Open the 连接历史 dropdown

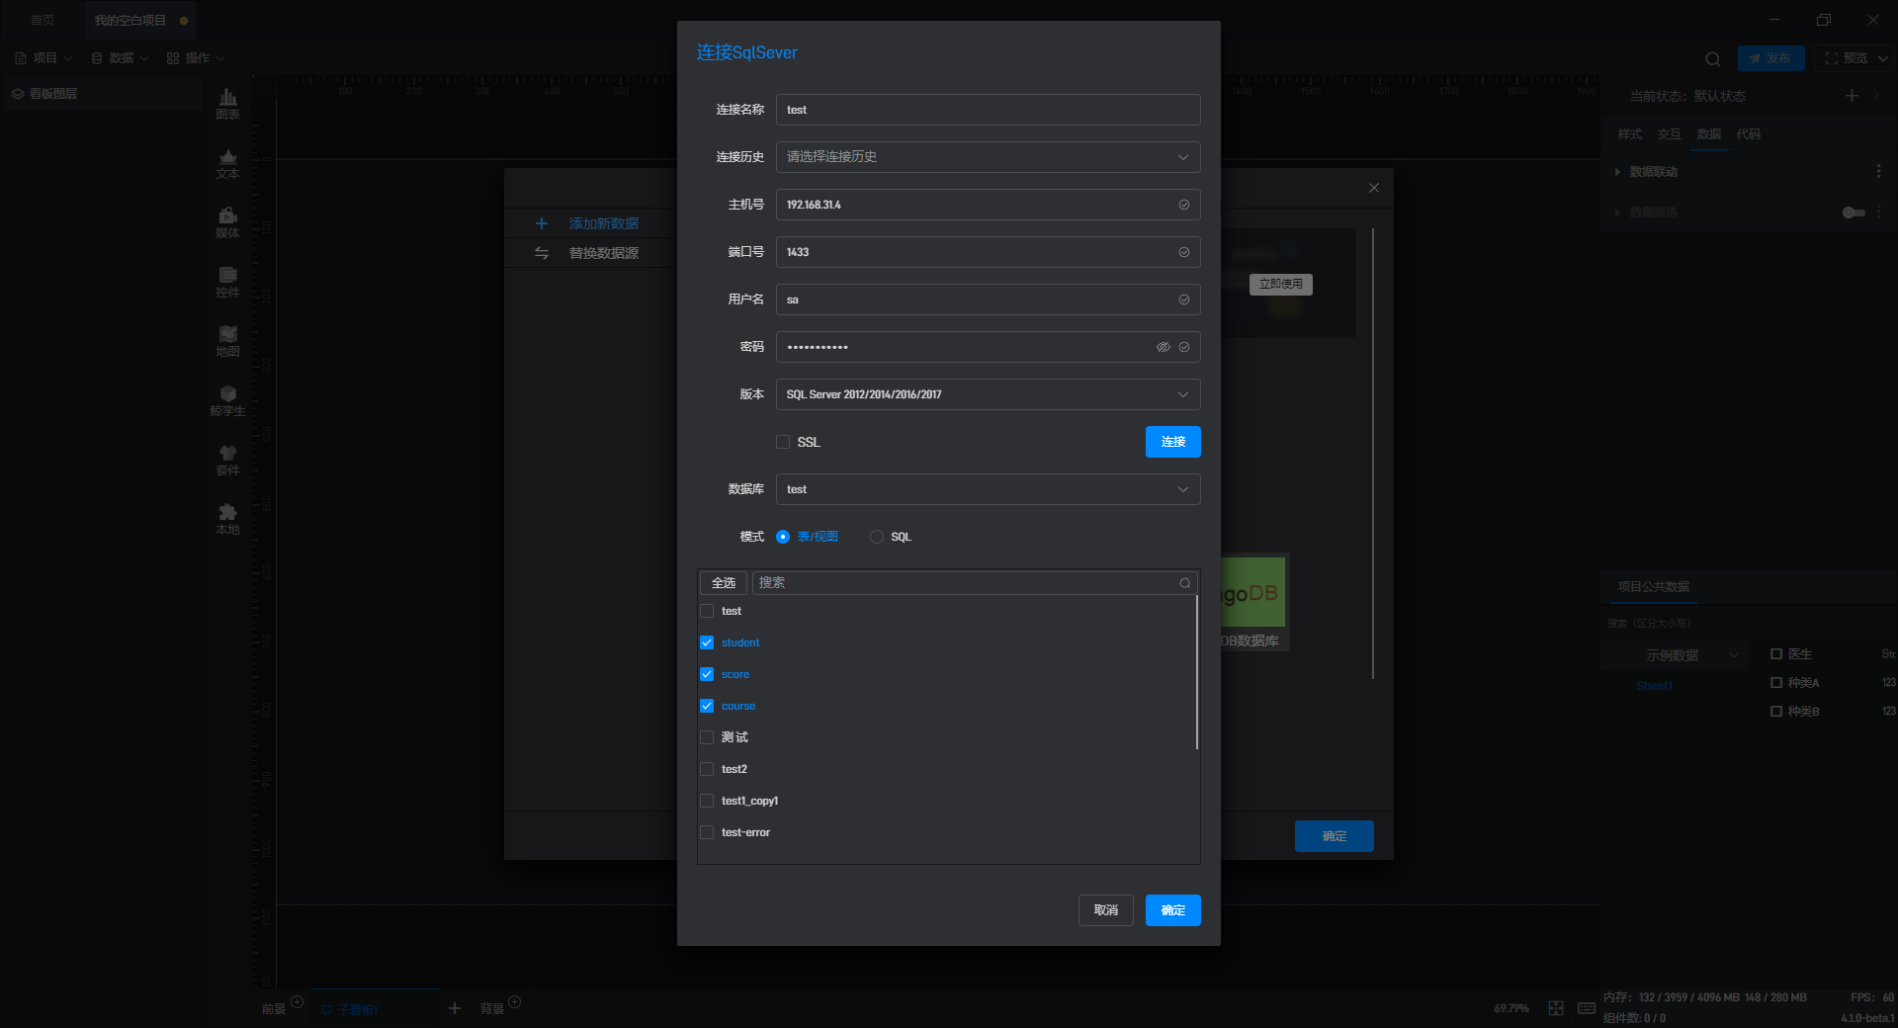[x=989, y=157]
